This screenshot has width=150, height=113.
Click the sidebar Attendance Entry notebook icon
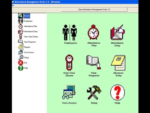tap(21, 31)
